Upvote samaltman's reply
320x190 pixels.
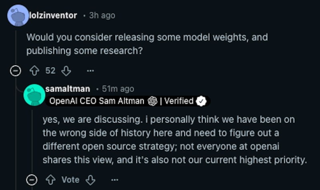50,180
